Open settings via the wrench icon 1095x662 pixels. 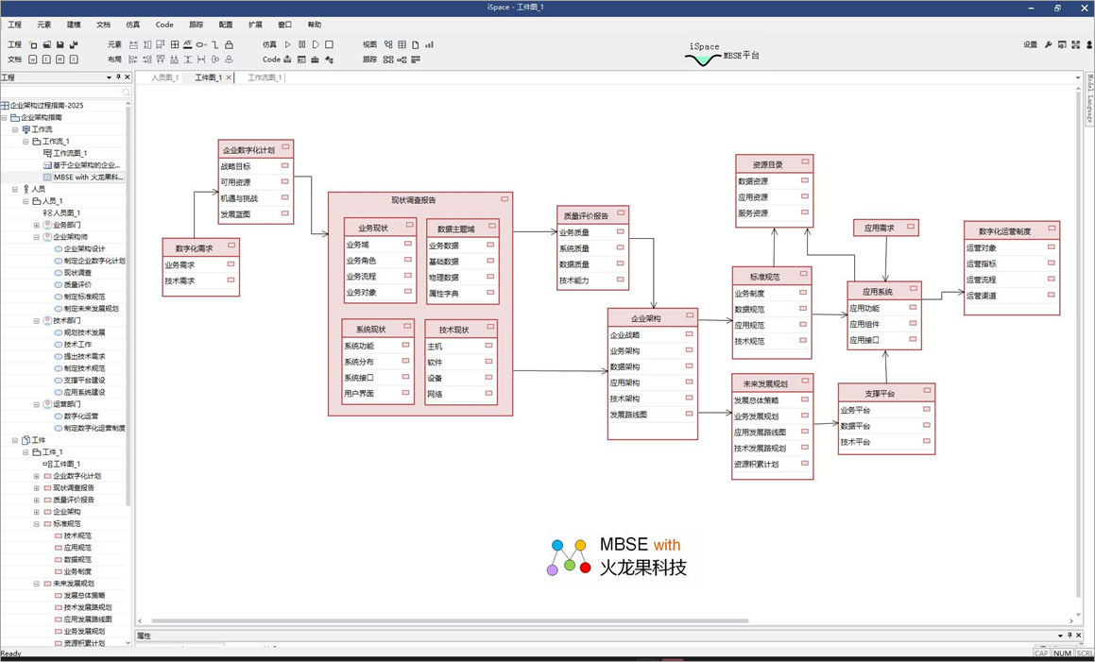coord(1048,44)
